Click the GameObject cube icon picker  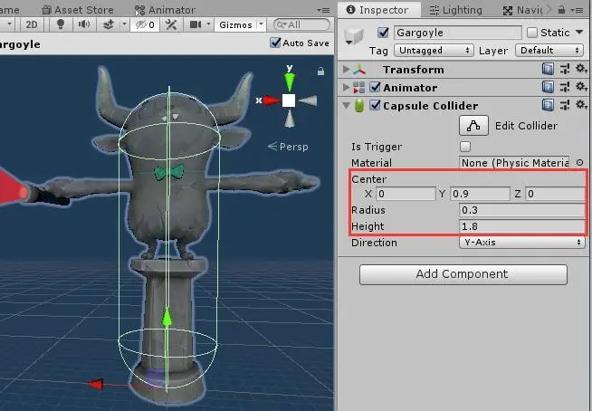point(354,37)
